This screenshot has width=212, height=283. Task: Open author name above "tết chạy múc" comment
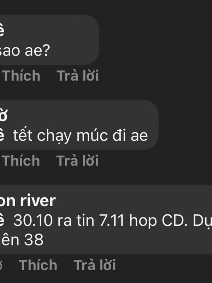[4, 115]
